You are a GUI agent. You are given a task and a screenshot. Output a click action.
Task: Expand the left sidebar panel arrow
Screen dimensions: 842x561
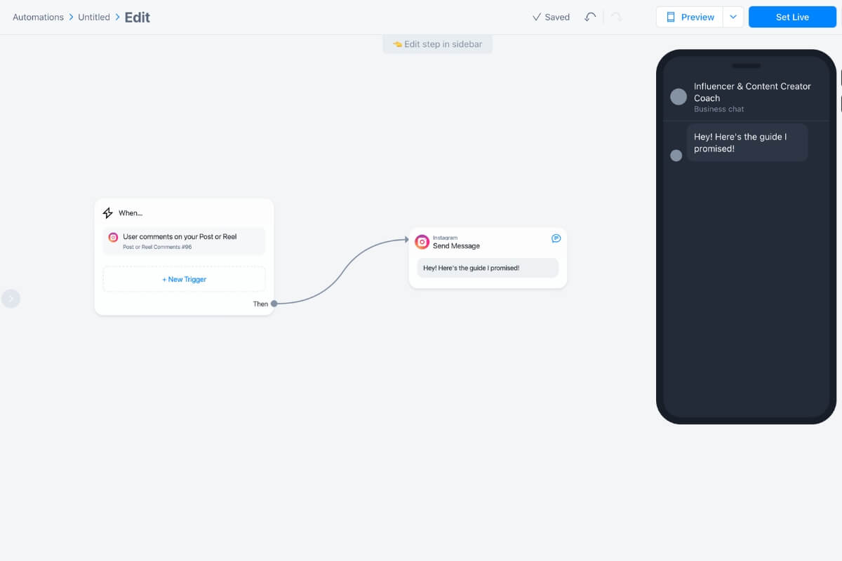[x=11, y=298]
